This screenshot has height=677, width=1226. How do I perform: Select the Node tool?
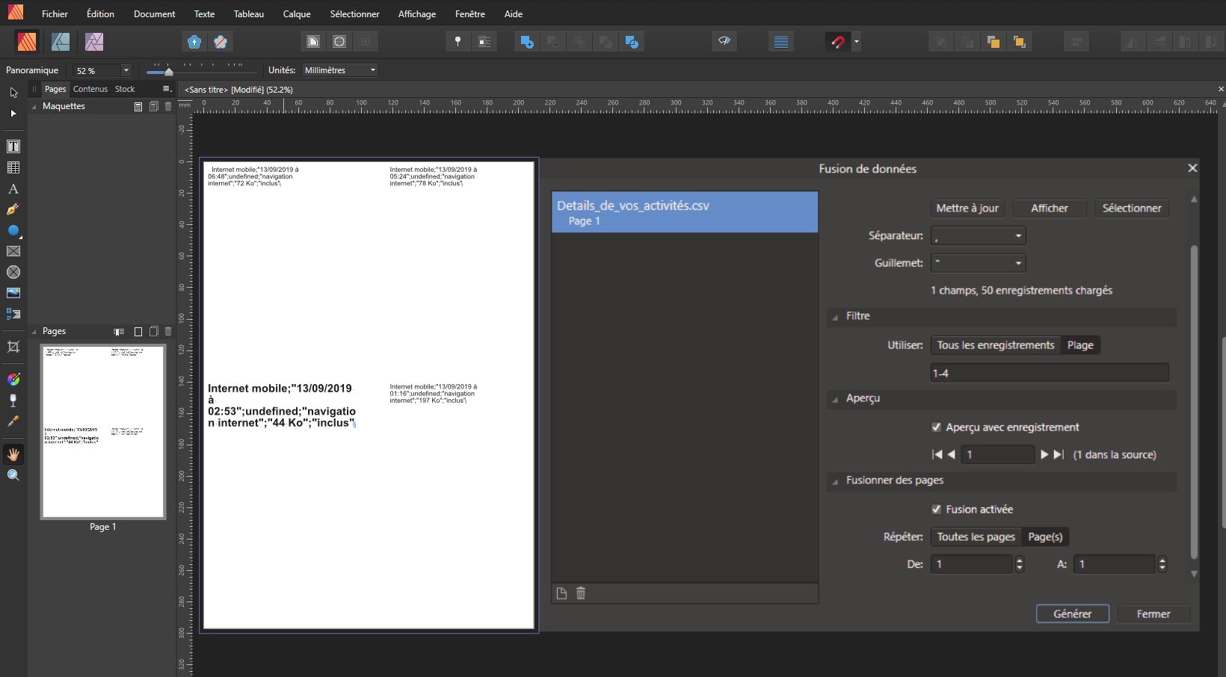[13, 114]
